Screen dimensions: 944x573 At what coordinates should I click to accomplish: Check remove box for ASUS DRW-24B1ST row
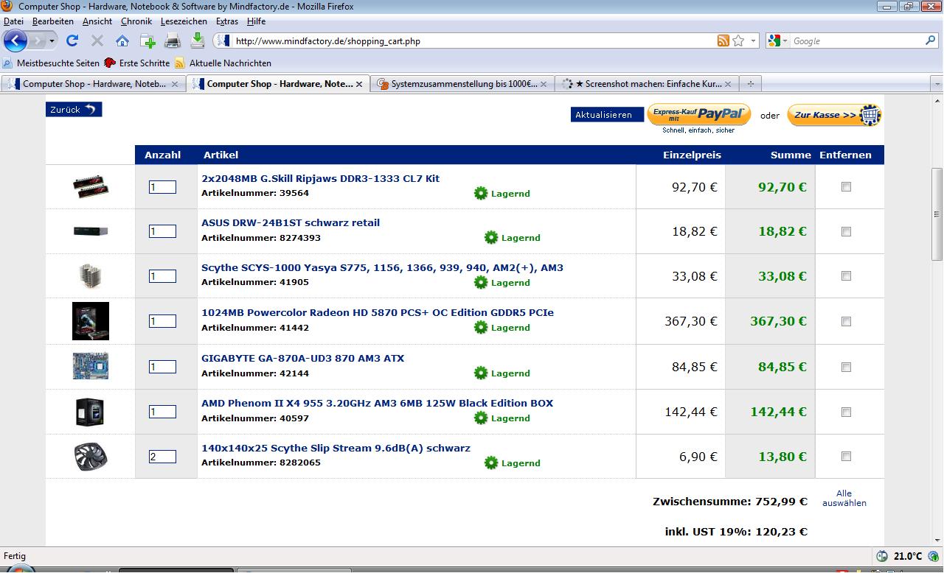[x=846, y=231]
